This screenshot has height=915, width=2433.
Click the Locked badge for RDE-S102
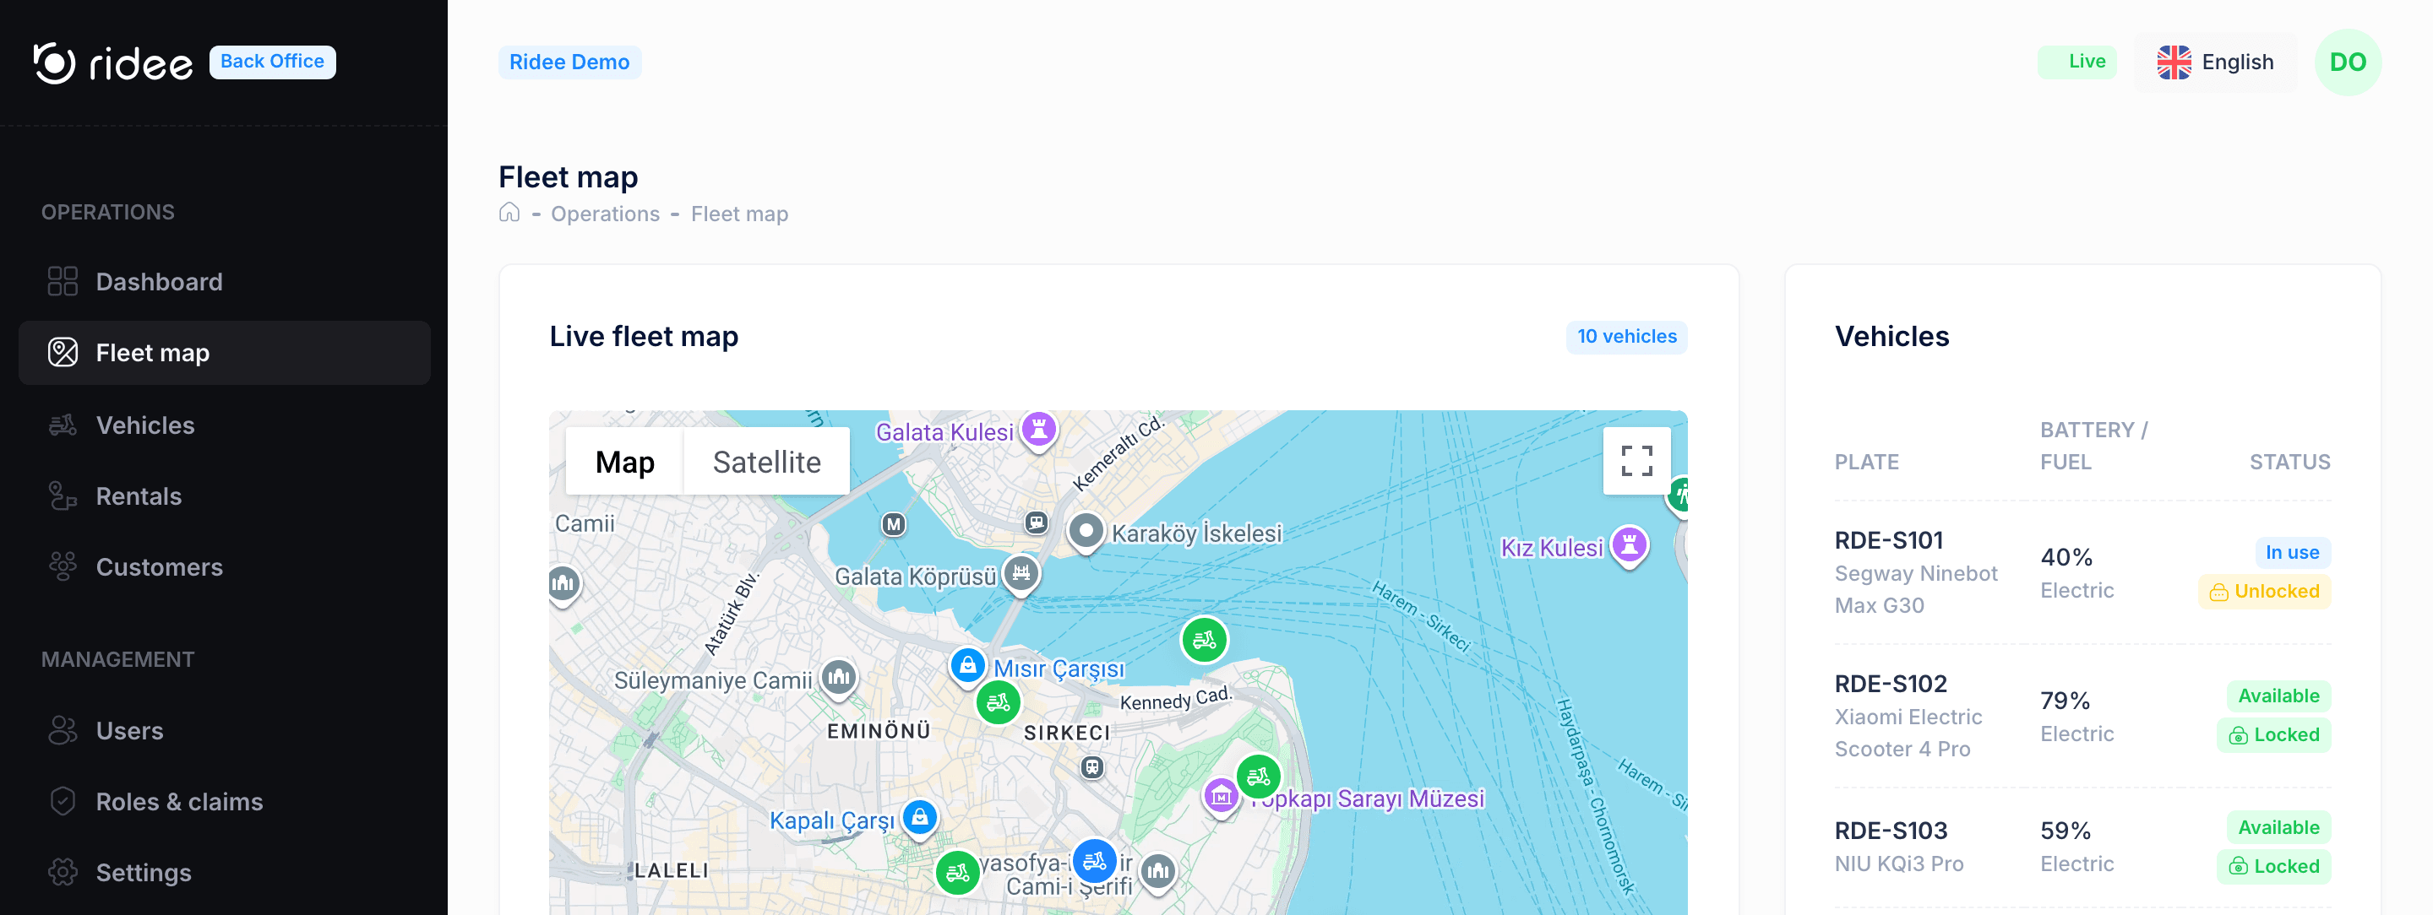pyautogui.click(x=2273, y=735)
